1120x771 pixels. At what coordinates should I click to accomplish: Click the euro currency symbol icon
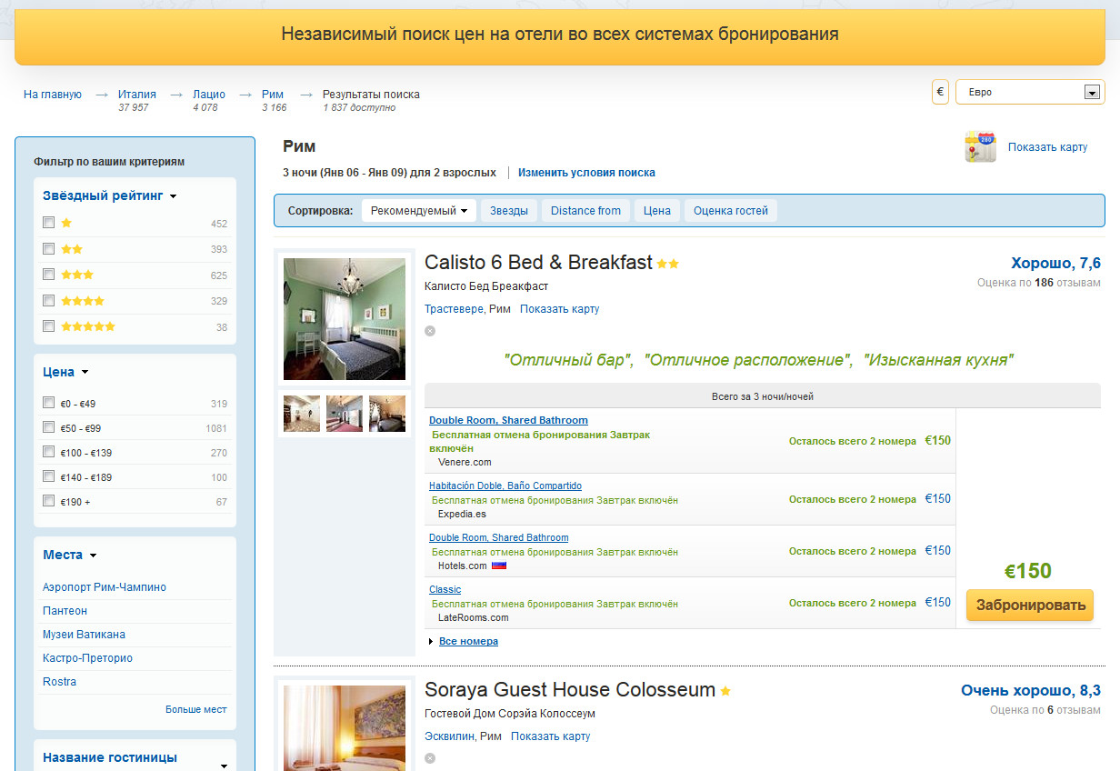[940, 92]
